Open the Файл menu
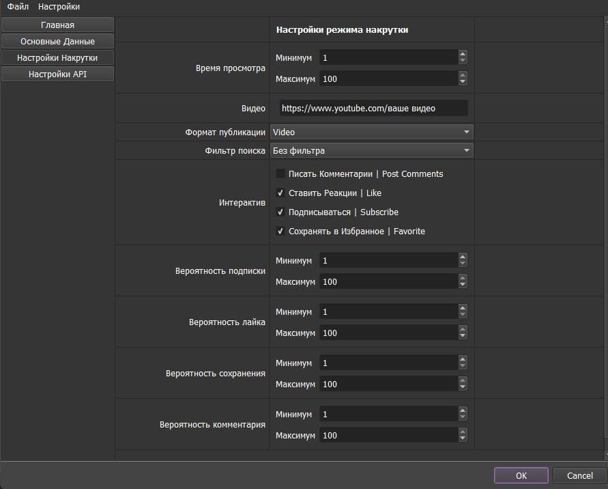 coord(18,7)
